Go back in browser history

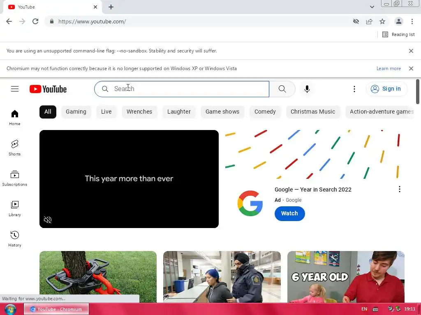pyautogui.click(x=9, y=21)
